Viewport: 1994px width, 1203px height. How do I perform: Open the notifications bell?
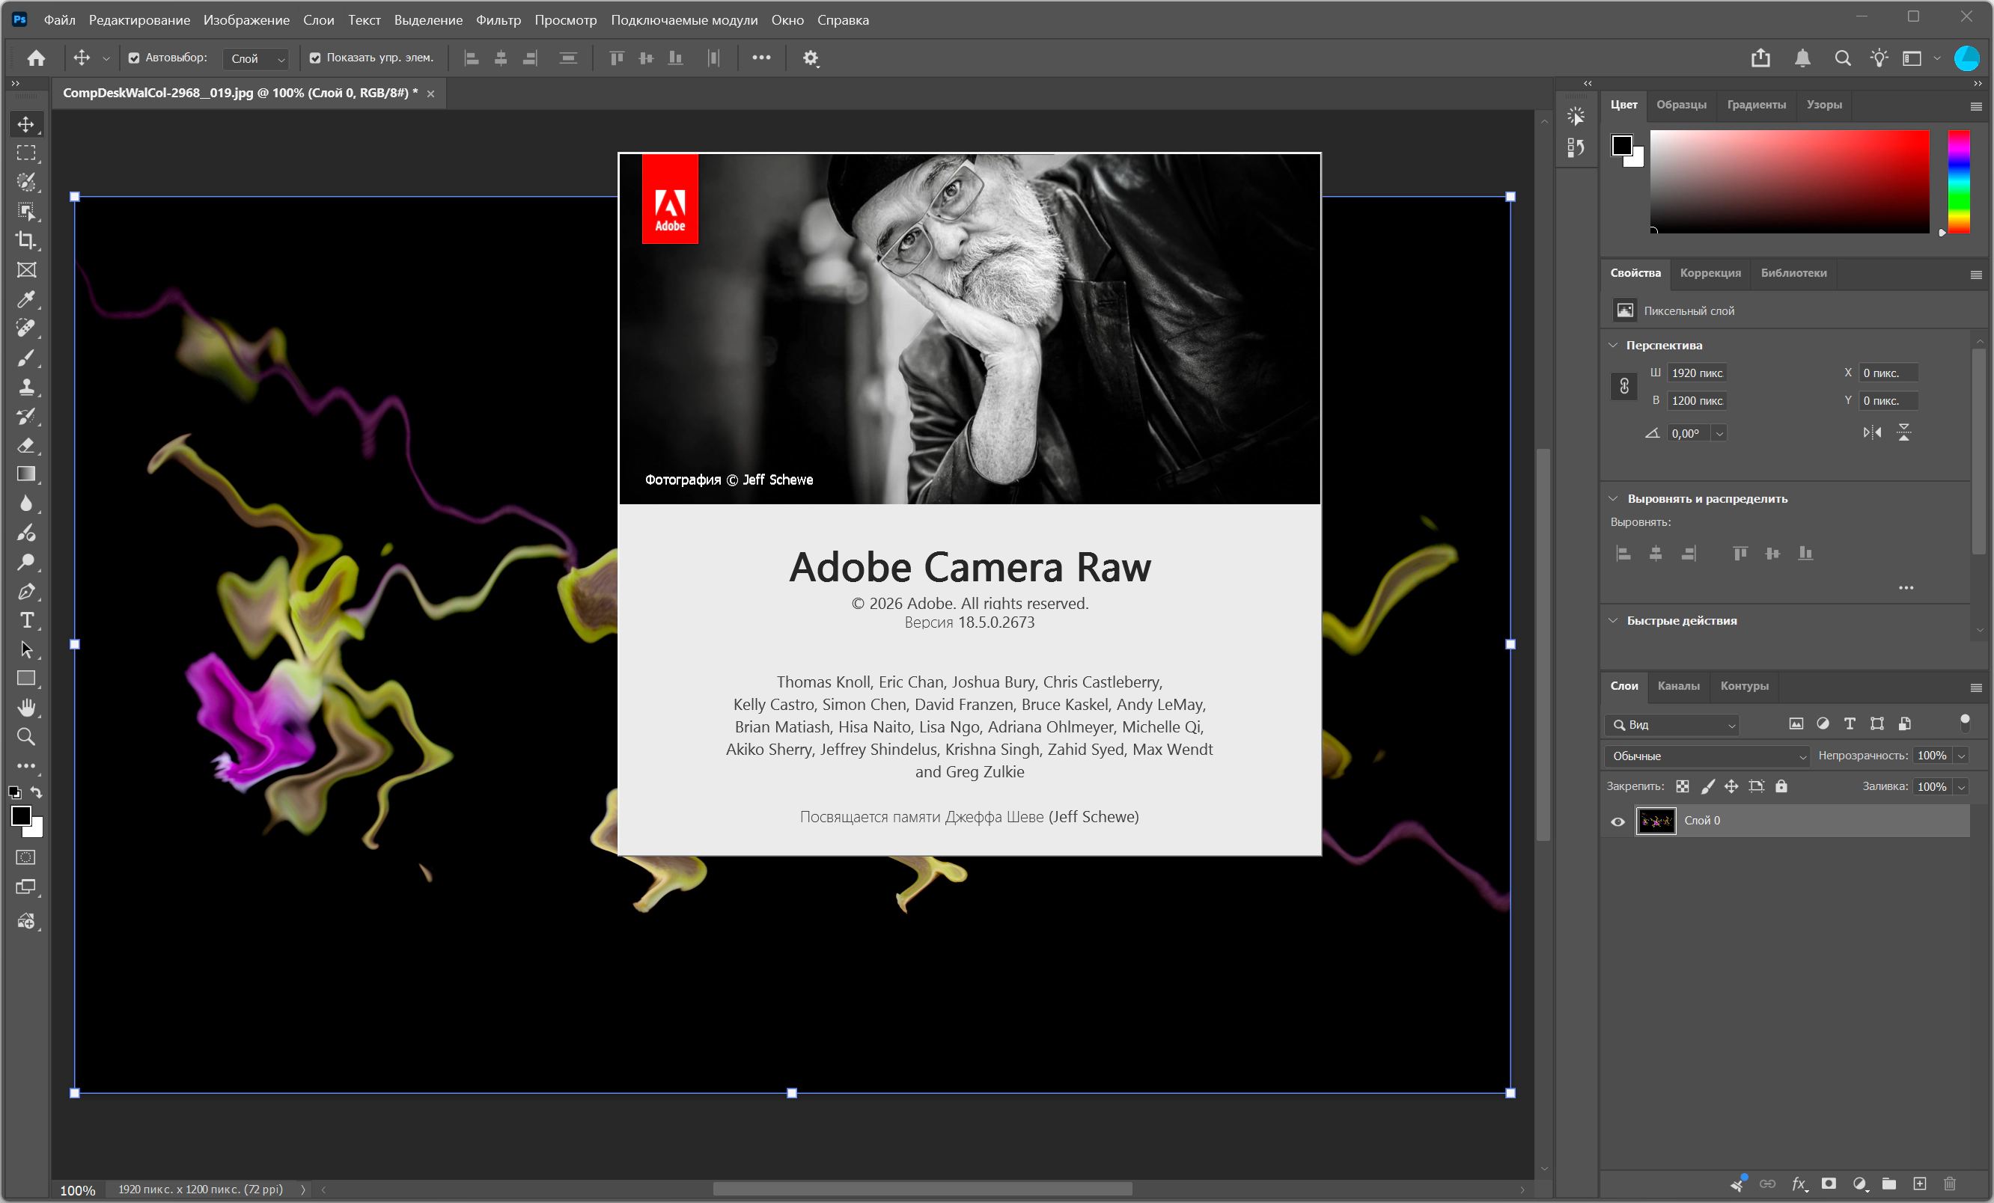1802,58
